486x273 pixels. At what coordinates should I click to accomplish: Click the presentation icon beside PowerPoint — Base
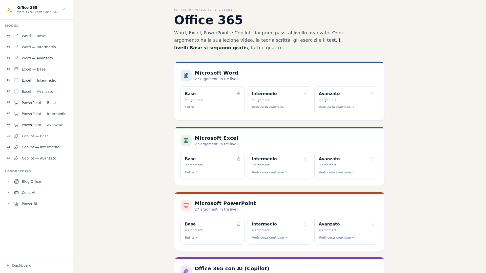(x=16, y=103)
